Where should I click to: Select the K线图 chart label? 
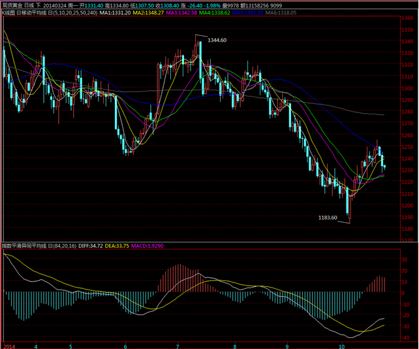tap(8, 12)
